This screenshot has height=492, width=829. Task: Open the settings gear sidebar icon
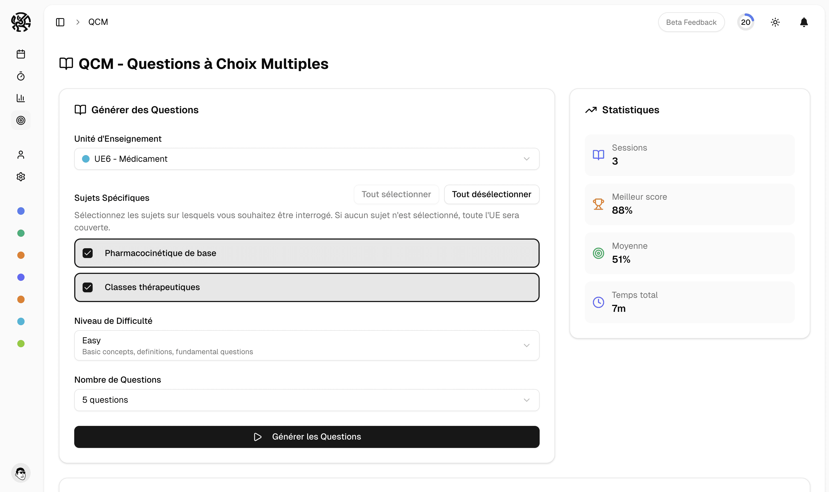[21, 177]
